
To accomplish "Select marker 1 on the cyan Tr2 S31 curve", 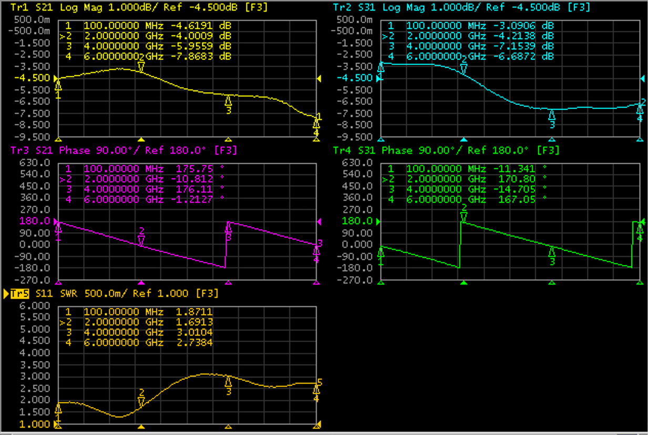I will point(381,71).
